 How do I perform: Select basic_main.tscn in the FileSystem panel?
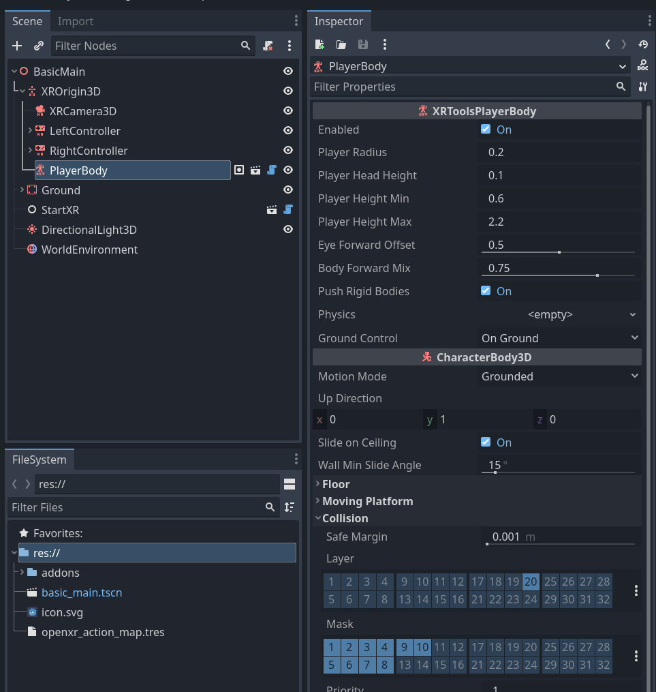click(82, 592)
